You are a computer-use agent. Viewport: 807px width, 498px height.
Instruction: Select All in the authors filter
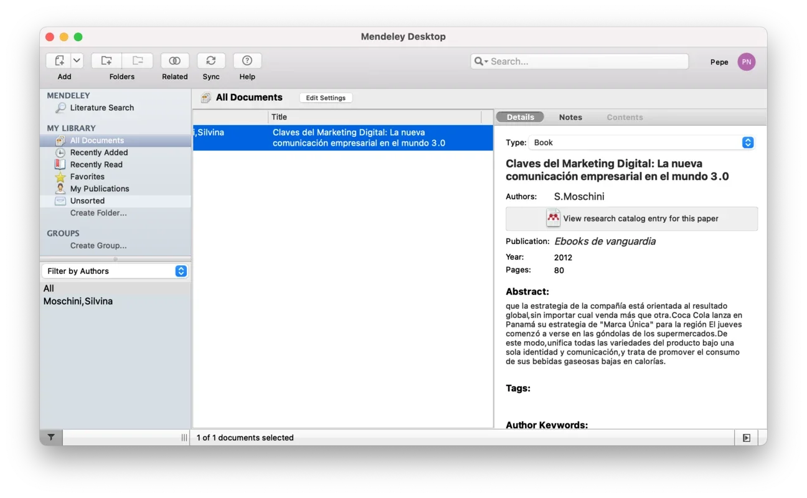[x=115, y=289]
